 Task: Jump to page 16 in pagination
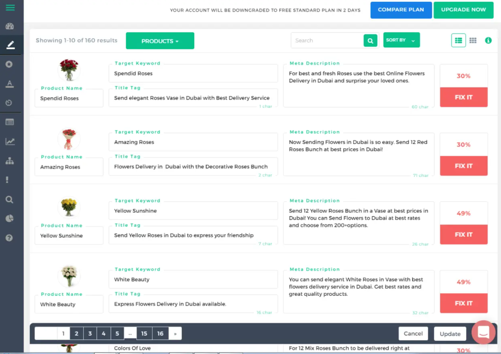click(160, 333)
